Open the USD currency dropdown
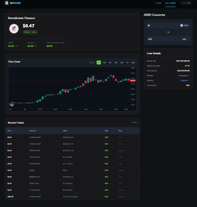The width and height of the screenshot is (197, 207). [x=185, y=39]
